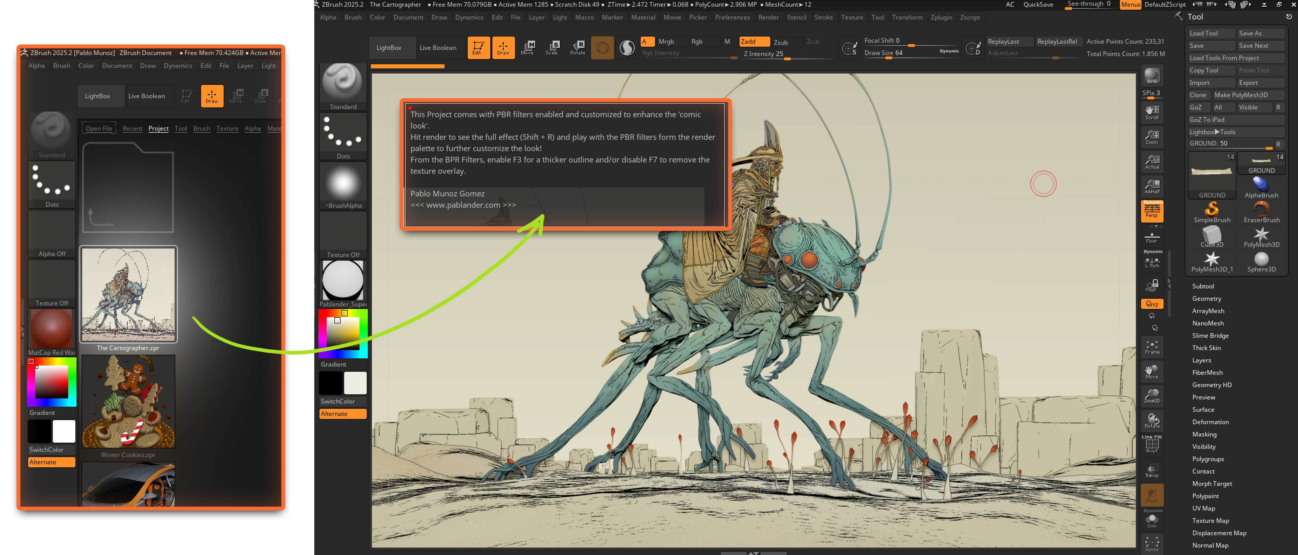Open the BrushAlpha alpha selector
The width and height of the screenshot is (1298, 555).
point(343,185)
